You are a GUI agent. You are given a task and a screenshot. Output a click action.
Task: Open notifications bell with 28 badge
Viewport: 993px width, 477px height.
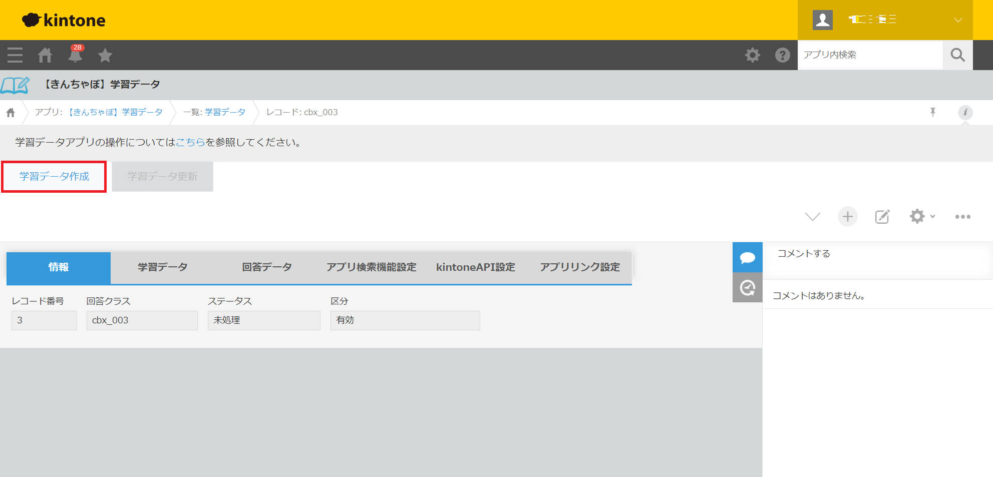75,55
